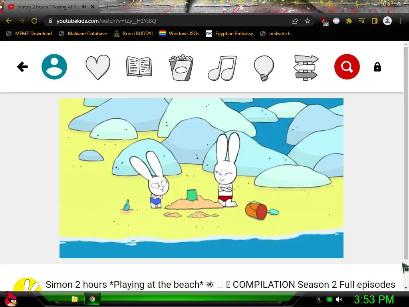
Task: Toggle the browser side panel
Action: point(375,21)
